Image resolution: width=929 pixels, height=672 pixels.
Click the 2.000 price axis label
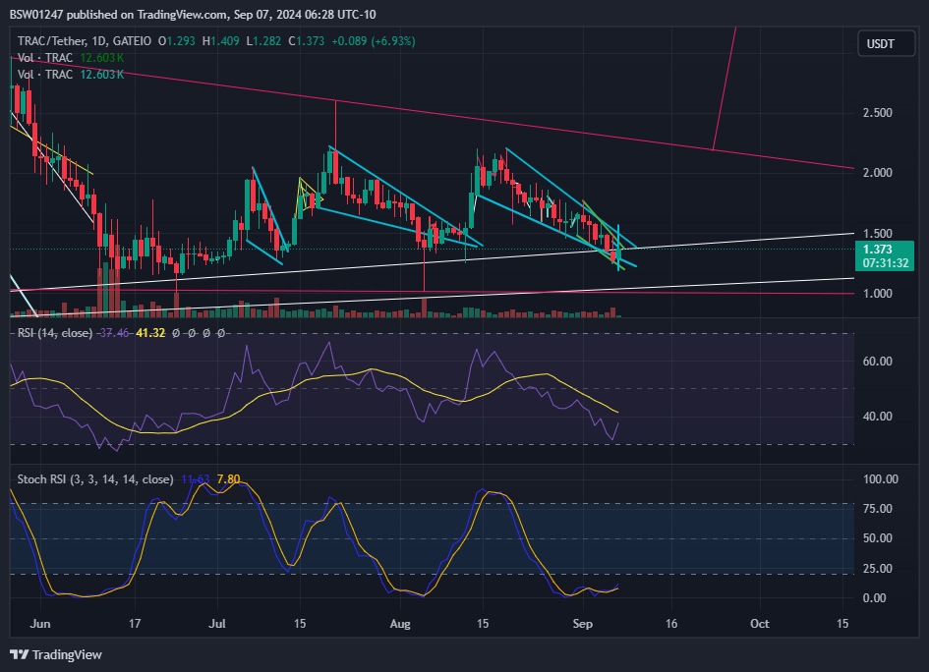pyautogui.click(x=877, y=172)
